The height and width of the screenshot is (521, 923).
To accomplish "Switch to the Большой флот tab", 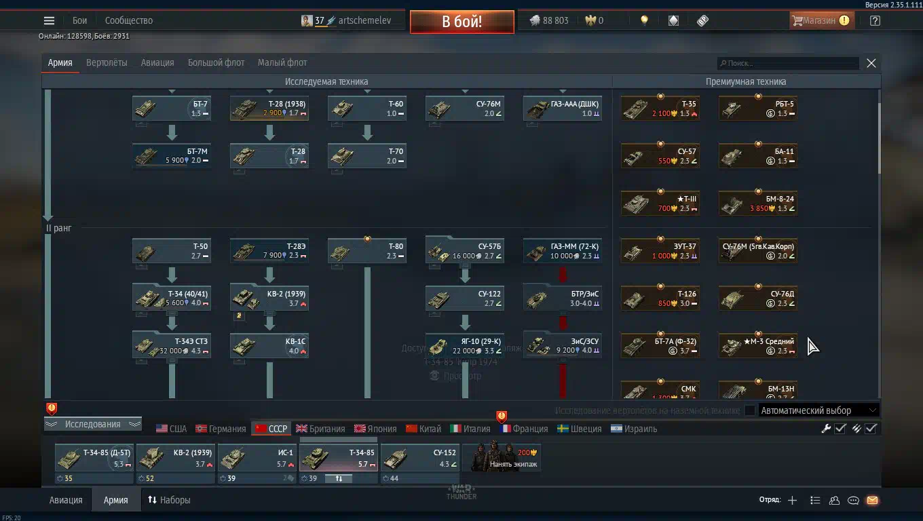I will pyautogui.click(x=216, y=62).
